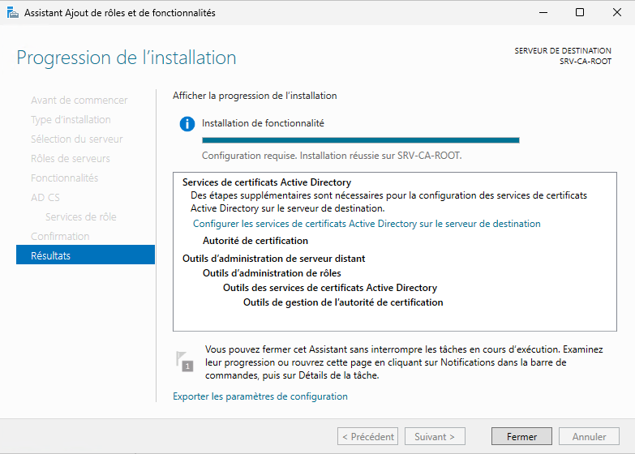Select the AD CS step in the sidebar
The width and height of the screenshot is (635, 454).
click(45, 197)
